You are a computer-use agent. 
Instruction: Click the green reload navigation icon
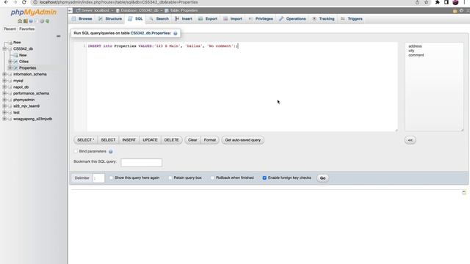coord(47,21)
